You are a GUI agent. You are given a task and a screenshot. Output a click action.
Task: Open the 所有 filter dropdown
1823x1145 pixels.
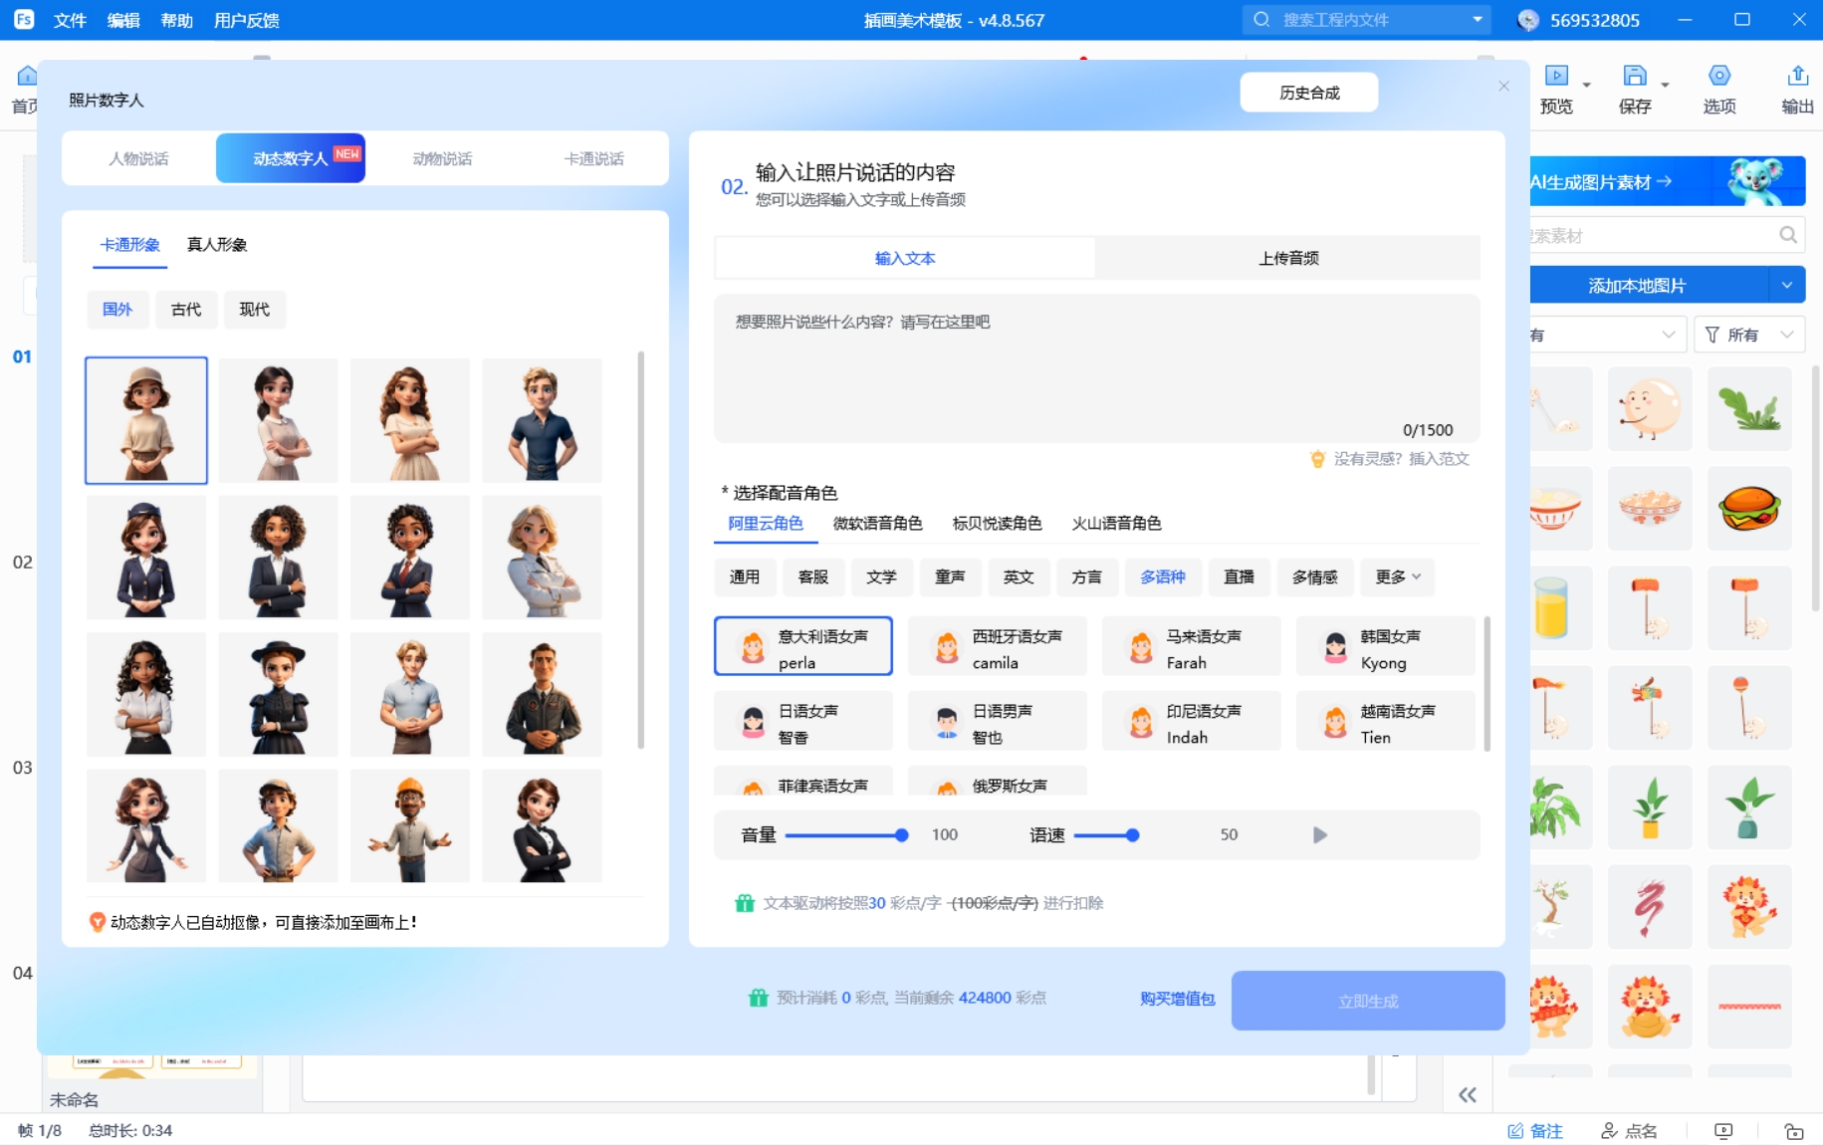[1749, 335]
